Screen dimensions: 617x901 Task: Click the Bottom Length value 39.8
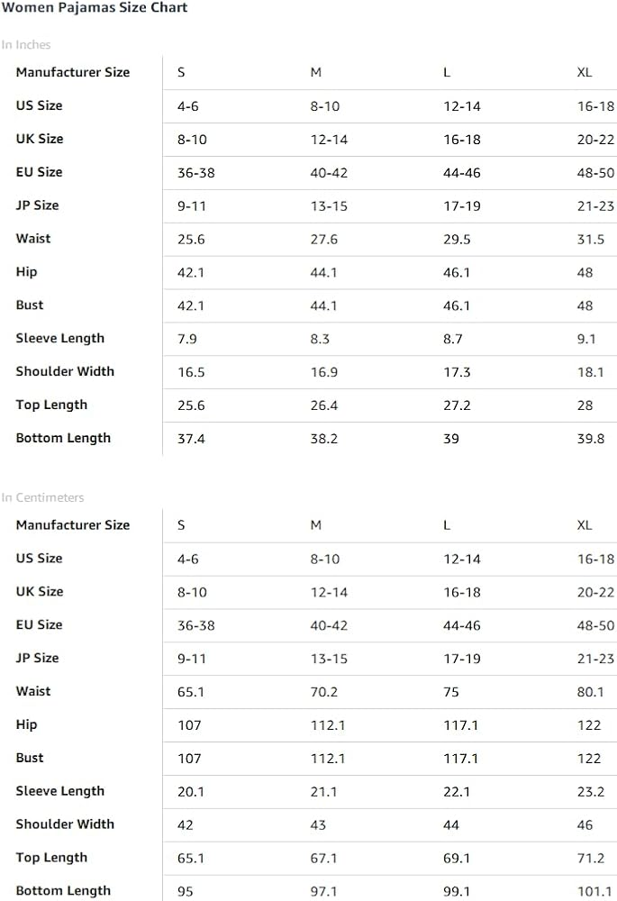[x=591, y=439]
